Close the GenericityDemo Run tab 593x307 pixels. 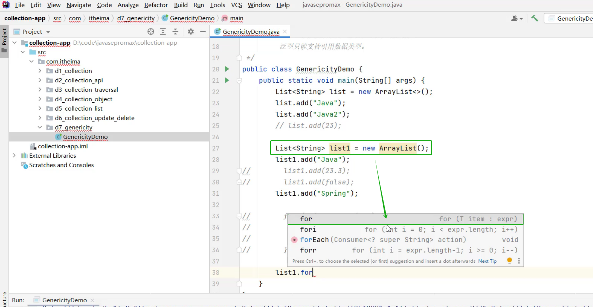92,300
